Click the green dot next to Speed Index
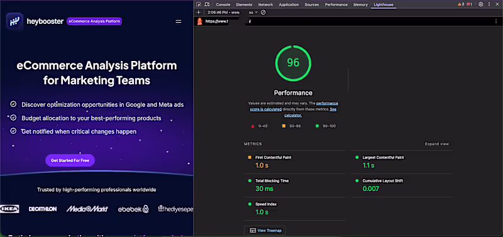Image resolution: width=503 pixels, height=237 pixels. pos(250,204)
